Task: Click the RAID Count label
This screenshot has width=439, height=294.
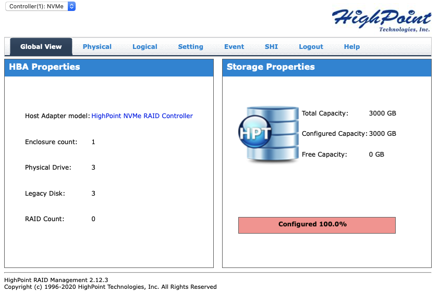Action: point(45,219)
